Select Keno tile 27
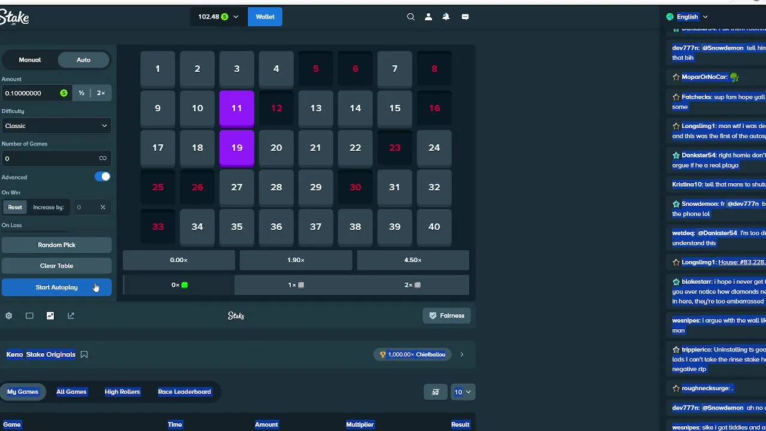This screenshot has height=431, width=766. pyautogui.click(x=236, y=187)
